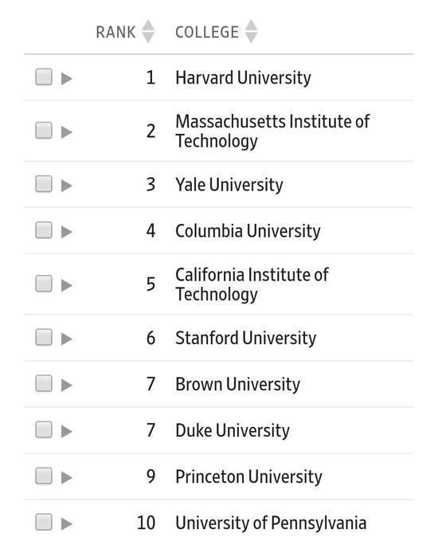Enable the Princeton University checkbox

coord(44,476)
